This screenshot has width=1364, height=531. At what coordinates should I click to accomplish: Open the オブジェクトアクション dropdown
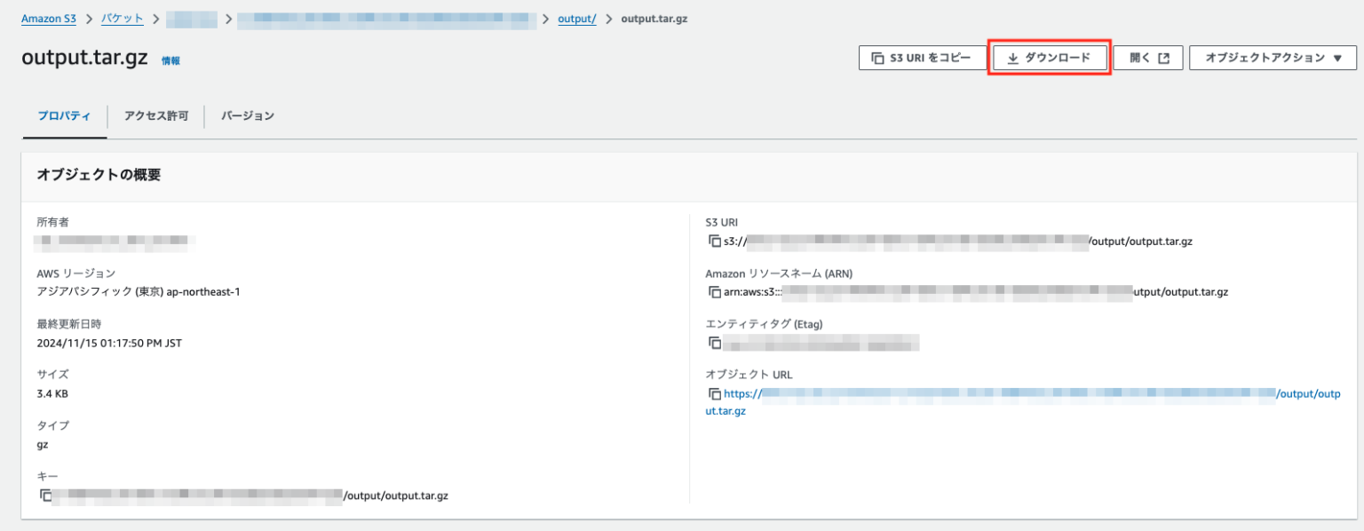[1272, 57]
